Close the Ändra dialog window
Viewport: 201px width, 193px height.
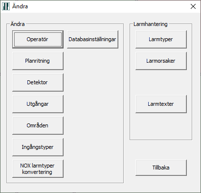tap(193, 6)
